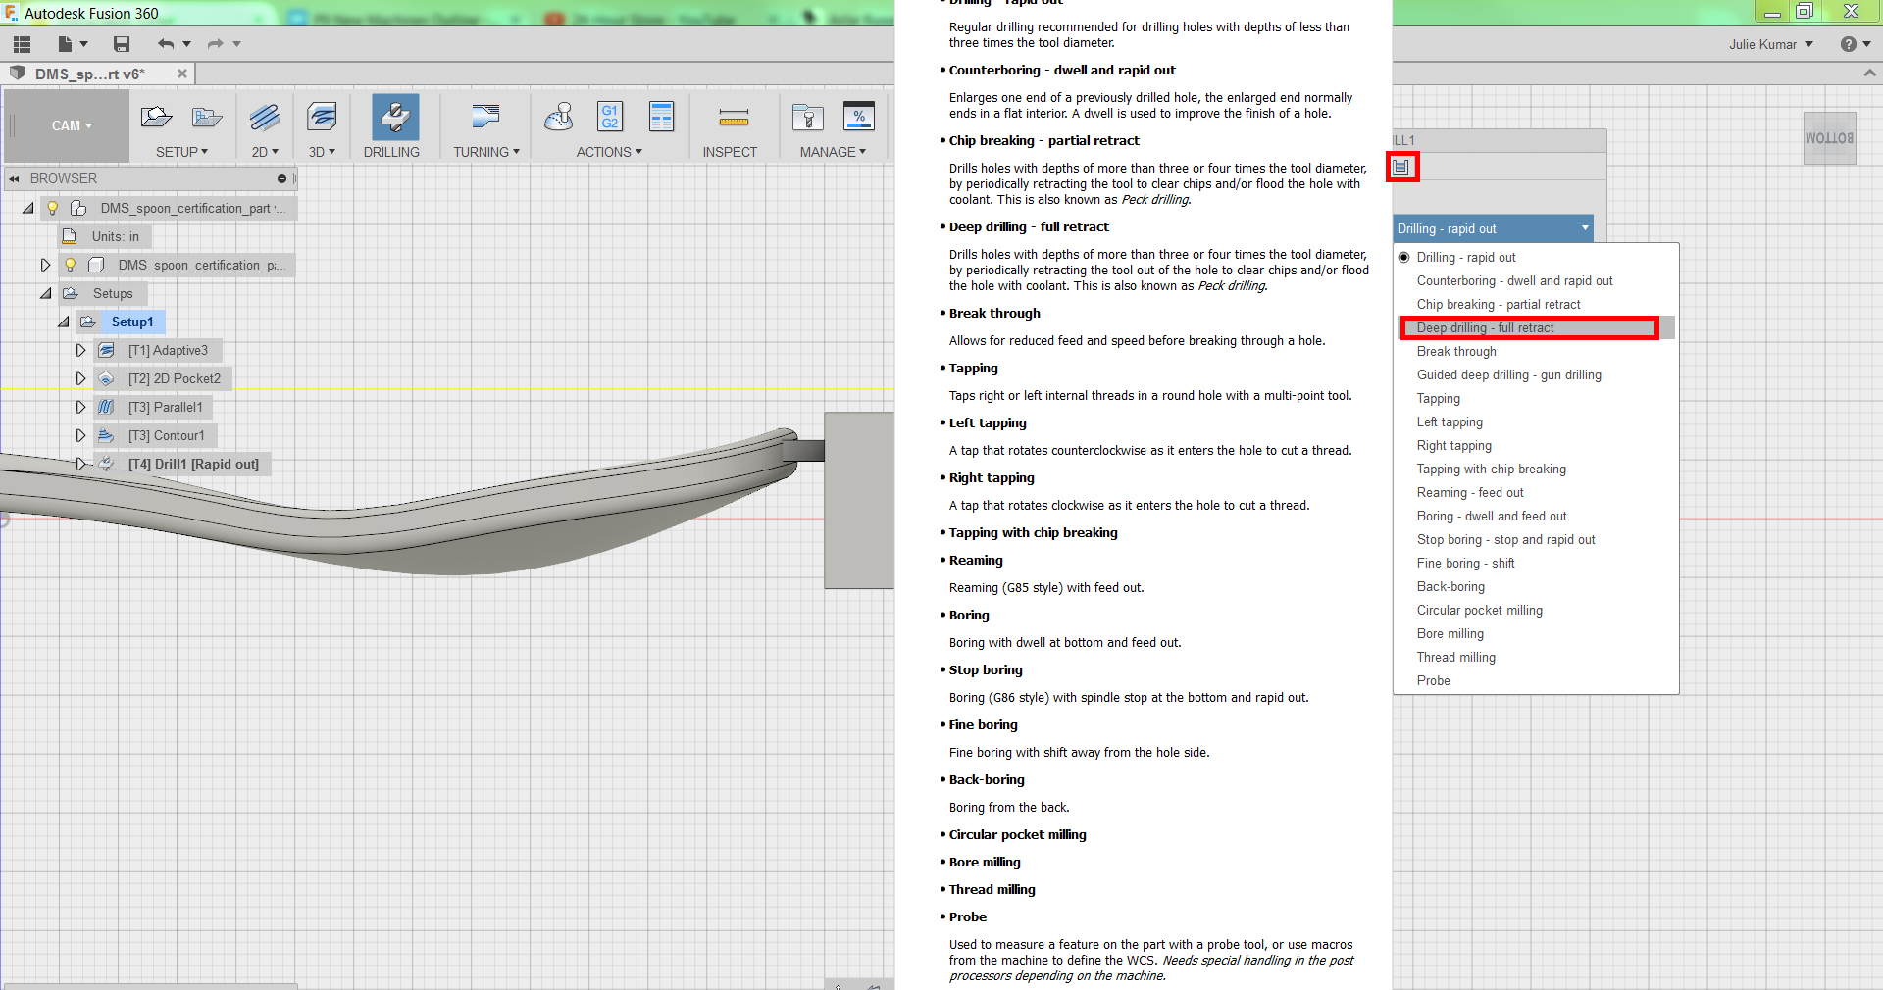Click the New Setup icon

click(156, 118)
